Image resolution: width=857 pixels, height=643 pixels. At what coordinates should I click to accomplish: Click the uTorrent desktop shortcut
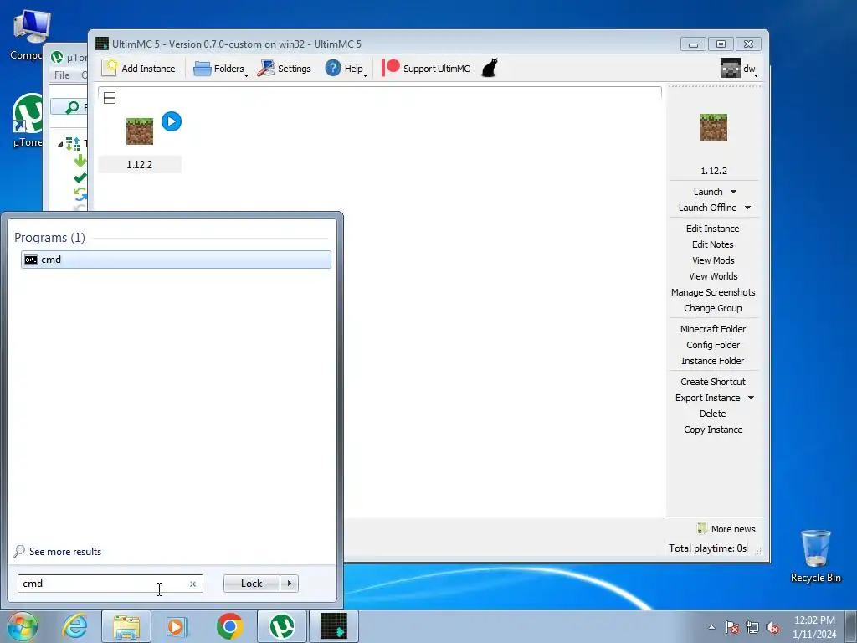pos(26,121)
